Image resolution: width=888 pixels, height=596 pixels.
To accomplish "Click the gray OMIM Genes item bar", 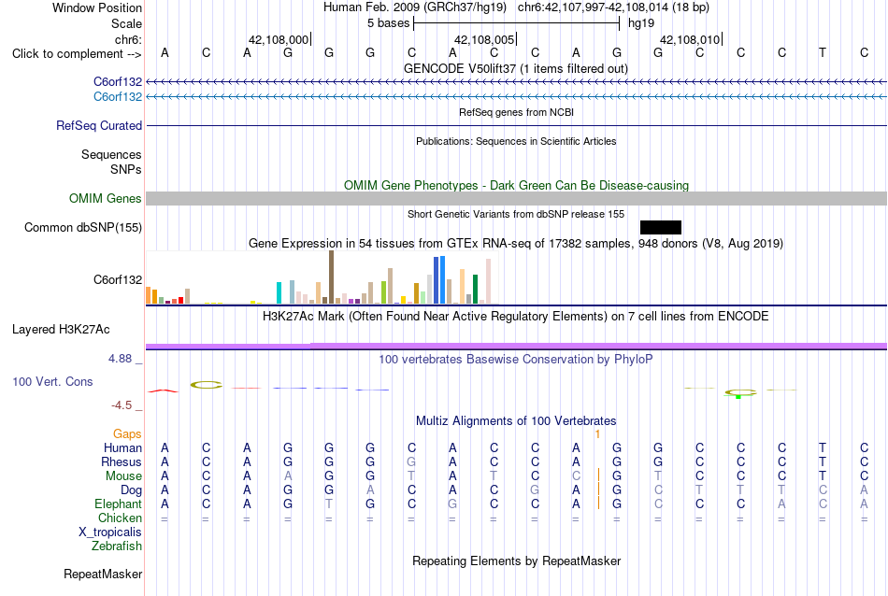I will coord(517,199).
